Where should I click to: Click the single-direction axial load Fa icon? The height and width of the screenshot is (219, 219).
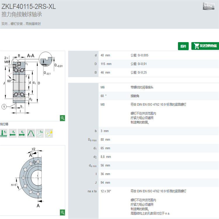[13, 133]
